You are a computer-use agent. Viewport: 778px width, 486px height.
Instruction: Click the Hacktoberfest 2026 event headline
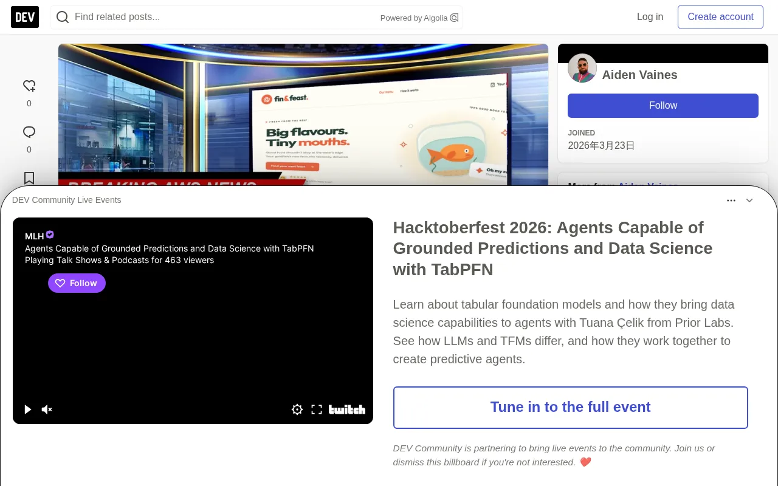click(553, 248)
